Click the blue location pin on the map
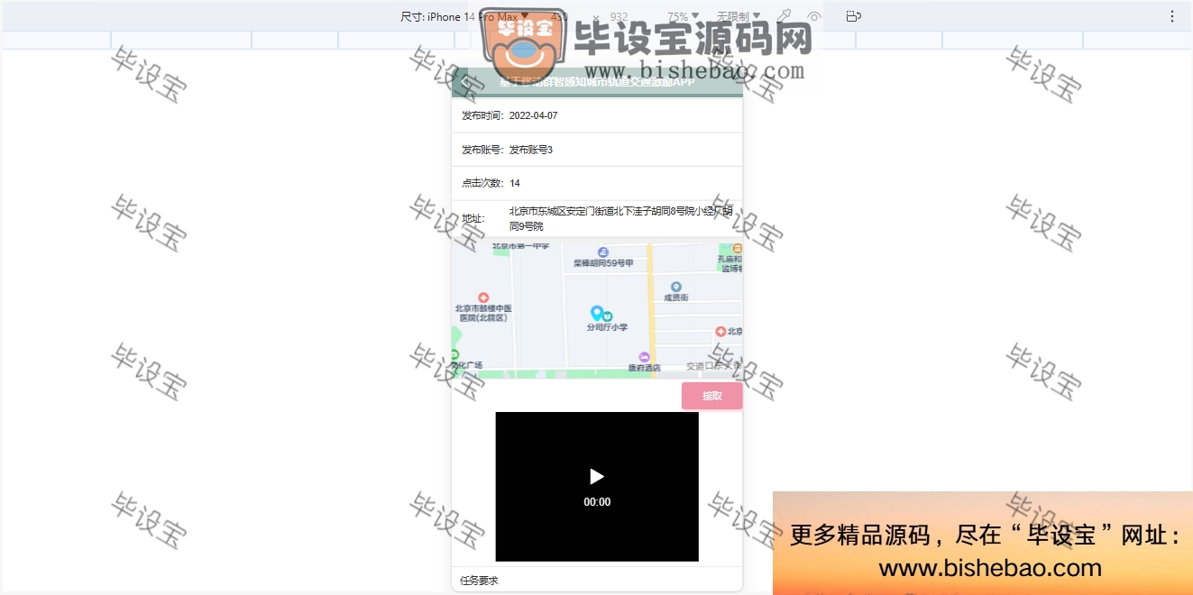 click(x=596, y=313)
